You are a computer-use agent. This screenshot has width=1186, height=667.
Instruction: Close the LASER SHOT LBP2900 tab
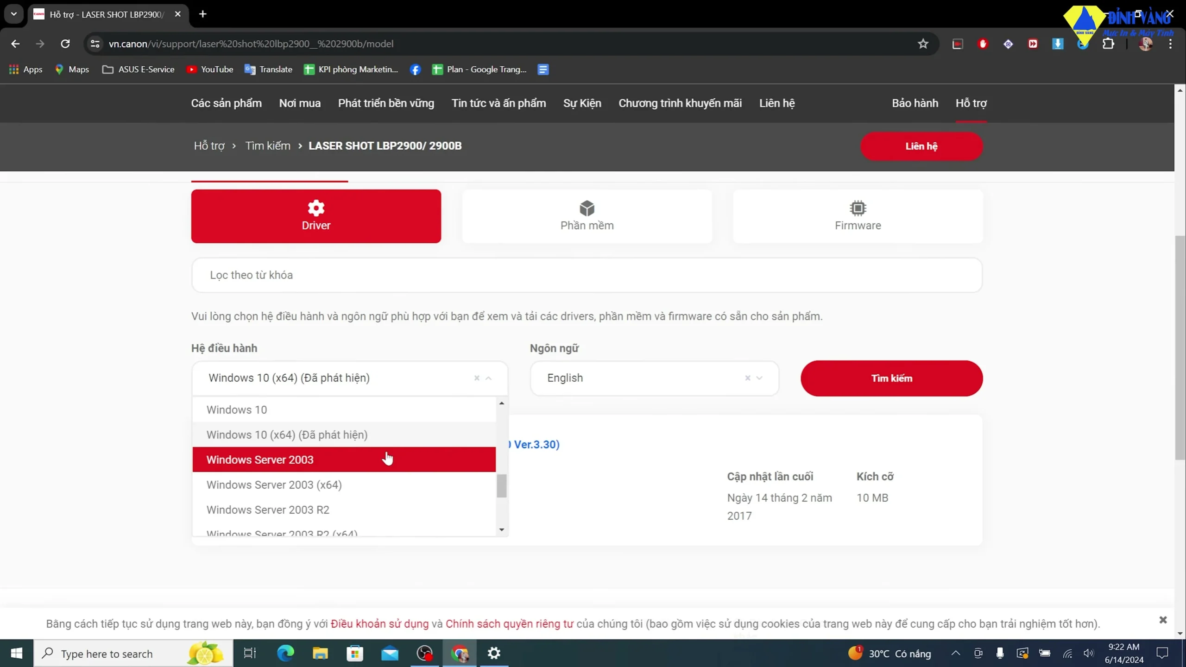click(x=177, y=14)
